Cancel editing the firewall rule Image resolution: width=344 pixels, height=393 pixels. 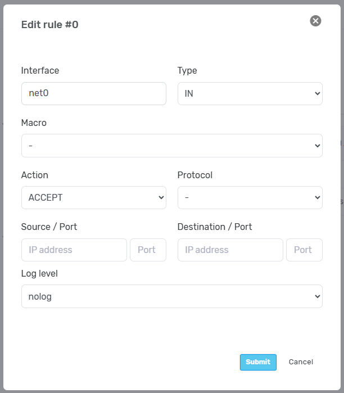click(x=301, y=362)
